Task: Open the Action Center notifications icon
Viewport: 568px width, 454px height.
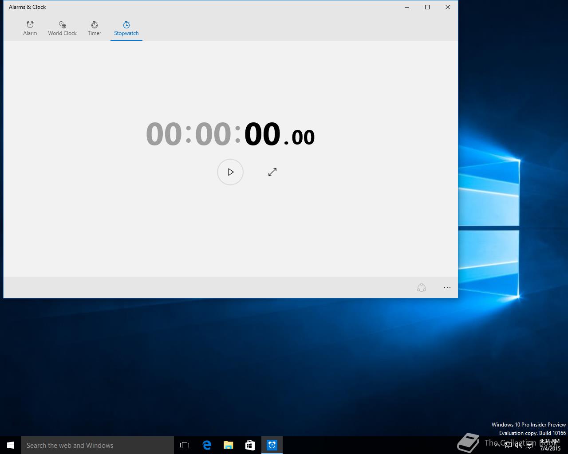Action: pyautogui.click(x=529, y=445)
